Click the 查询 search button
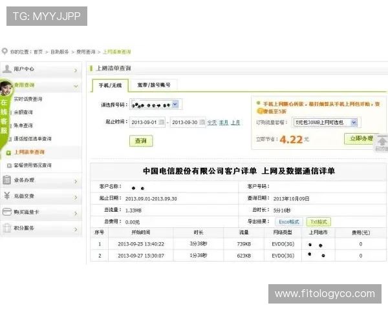 140,141
